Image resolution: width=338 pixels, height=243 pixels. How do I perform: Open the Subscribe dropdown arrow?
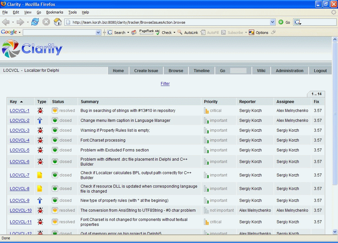click(246, 33)
